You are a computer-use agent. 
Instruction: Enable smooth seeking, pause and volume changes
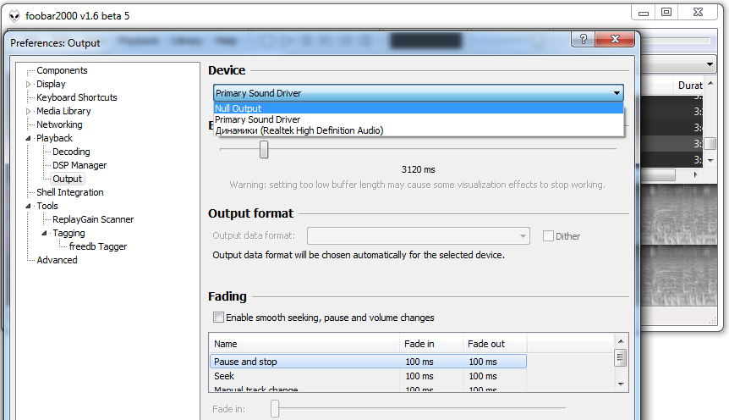coord(218,318)
